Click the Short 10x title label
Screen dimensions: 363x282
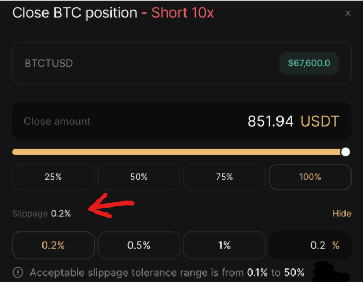click(182, 13)
